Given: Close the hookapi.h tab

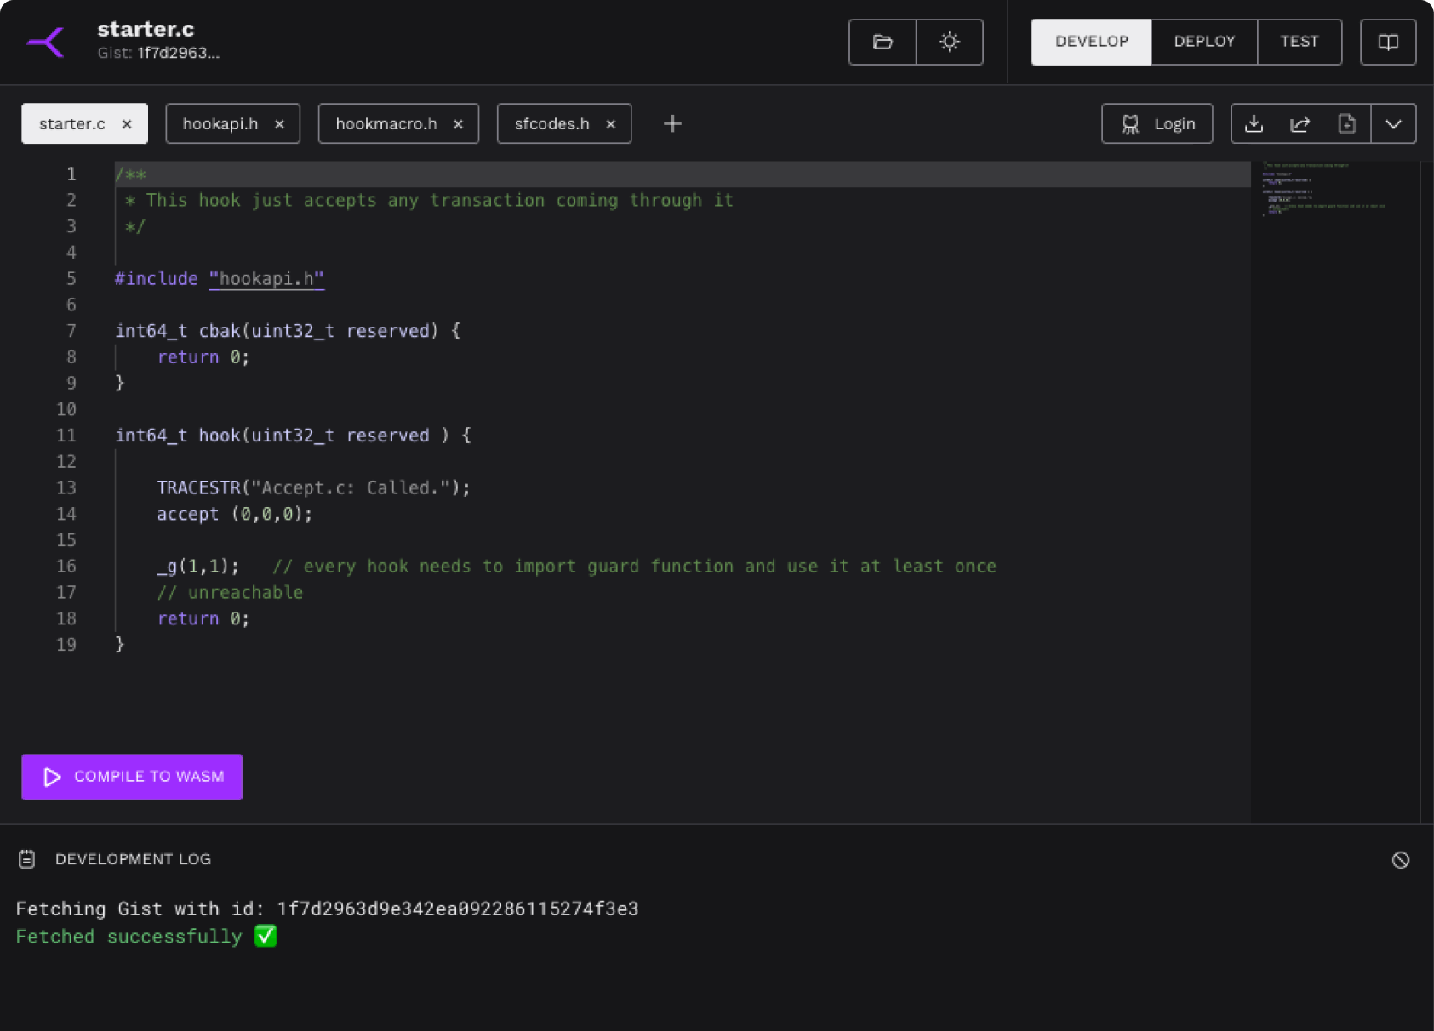Looking at the screenshot, I should [x=280, y=123].
